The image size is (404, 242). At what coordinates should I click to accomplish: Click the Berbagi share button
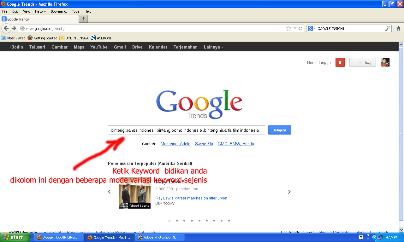[362, 62]
